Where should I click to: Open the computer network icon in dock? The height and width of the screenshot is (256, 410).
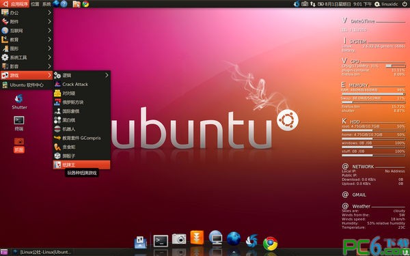[x=216, y=238]
